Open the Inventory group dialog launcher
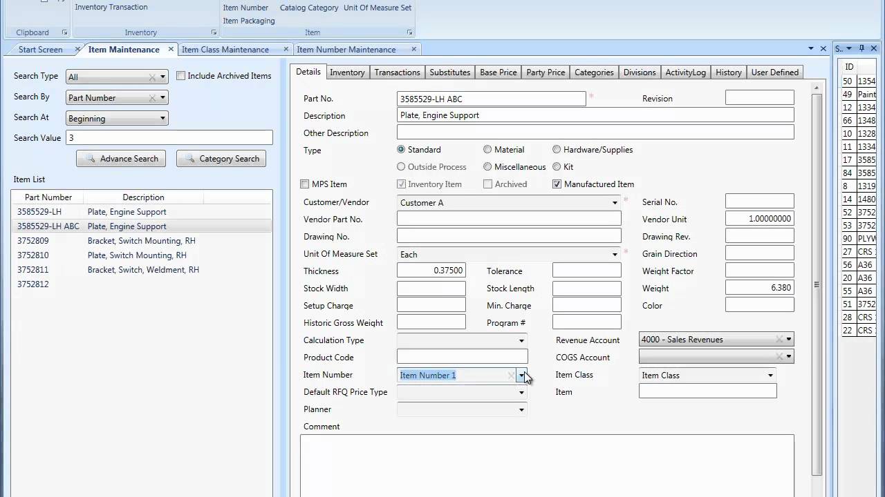 [214, 32]
